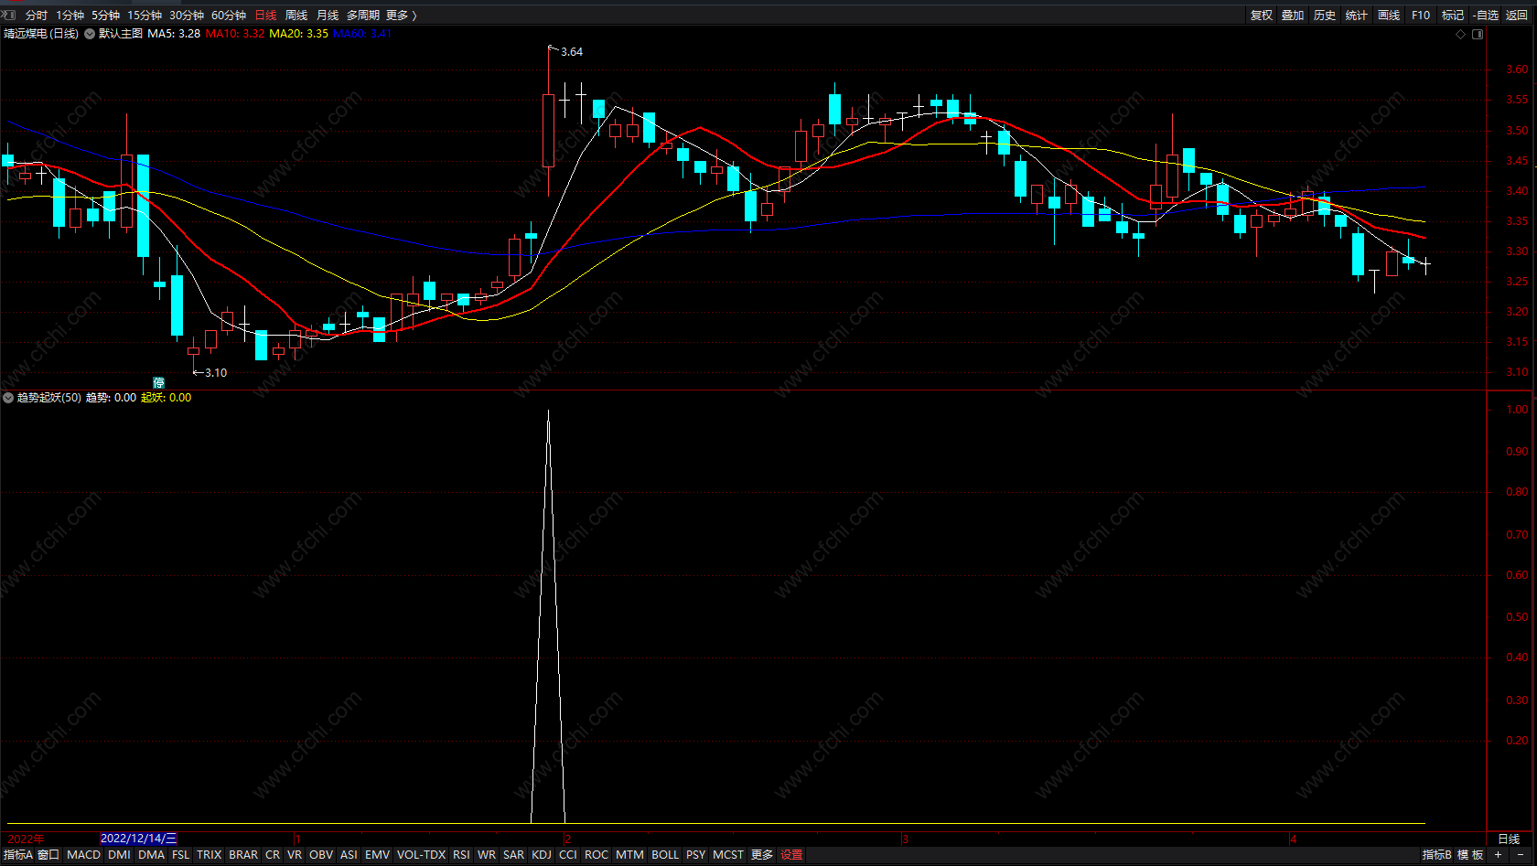Image resolution: width=1537 pixels, height=866 pixels.
Task: Switch indicator to DMA
Action: click(151, 855)
